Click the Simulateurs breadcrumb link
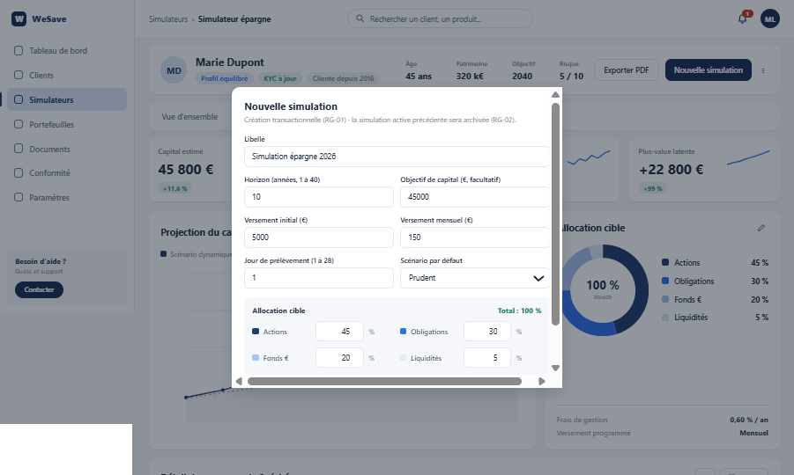 point(168,19)
